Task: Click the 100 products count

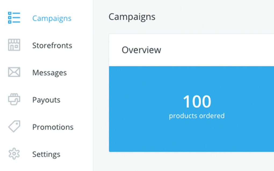Action: (197, 102)
